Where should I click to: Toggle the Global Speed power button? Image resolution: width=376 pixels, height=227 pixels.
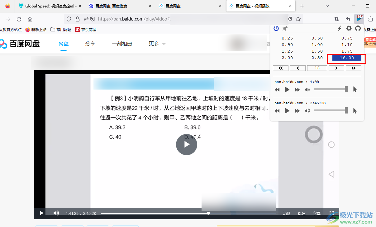pyautogui.click(x=276, y=29)
